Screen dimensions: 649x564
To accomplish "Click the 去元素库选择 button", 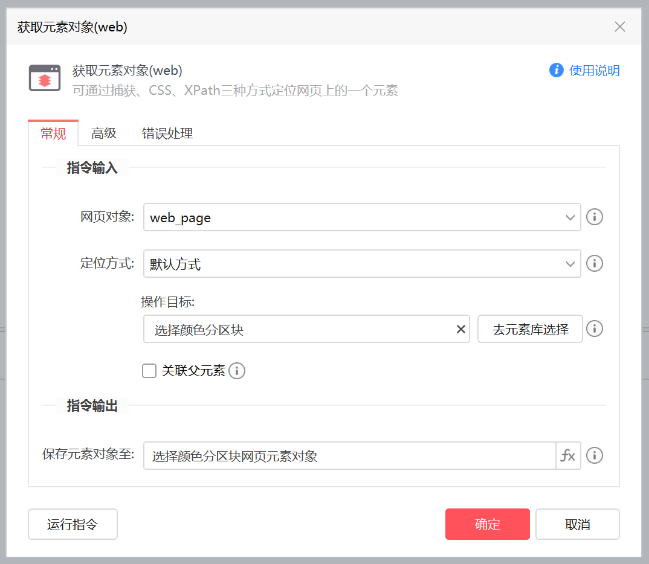I will (530, 329).
